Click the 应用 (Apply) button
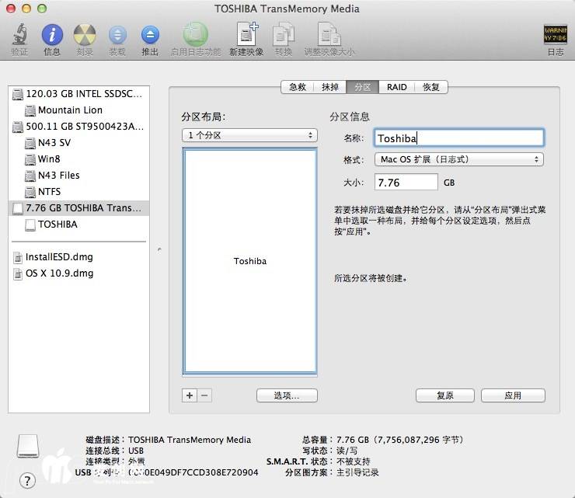Image resolution: width=575 pixels, height=498 pixels. pos(513,395)
